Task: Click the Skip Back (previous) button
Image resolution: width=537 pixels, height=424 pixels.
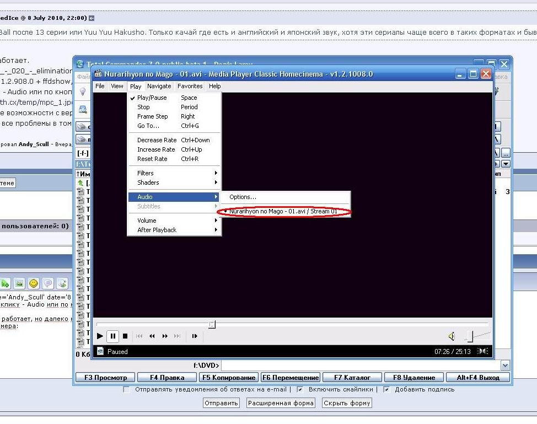Action: point(139,336)
